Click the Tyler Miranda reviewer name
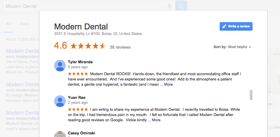 [80, 62]
